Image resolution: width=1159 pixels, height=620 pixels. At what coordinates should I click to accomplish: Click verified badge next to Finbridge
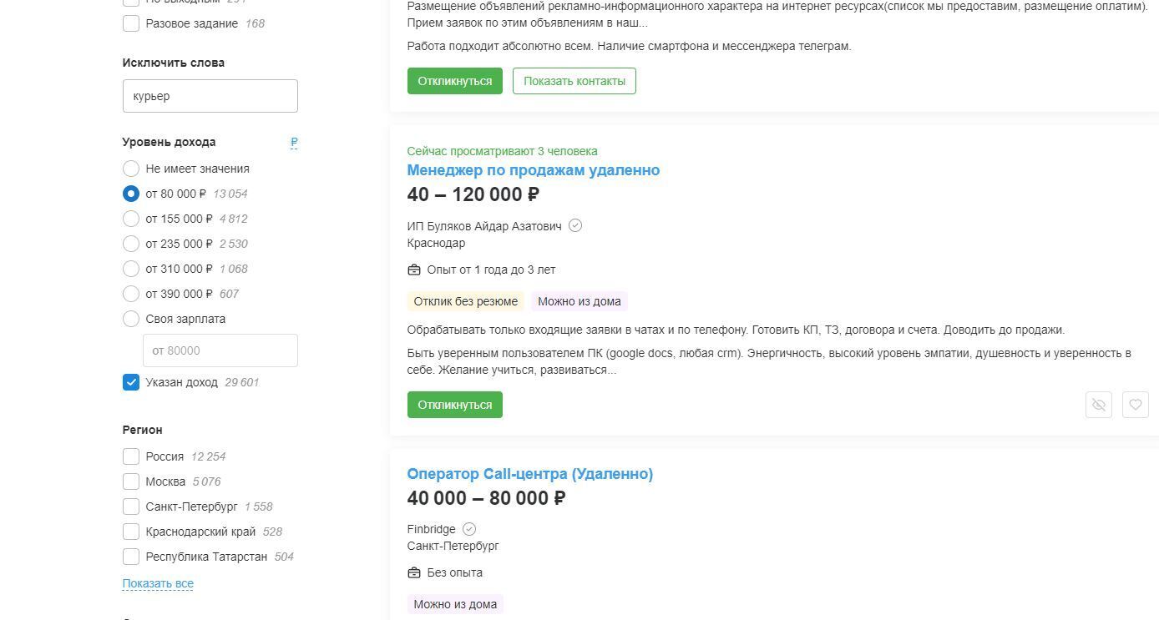pyautogui.click(x=469, y=529)
